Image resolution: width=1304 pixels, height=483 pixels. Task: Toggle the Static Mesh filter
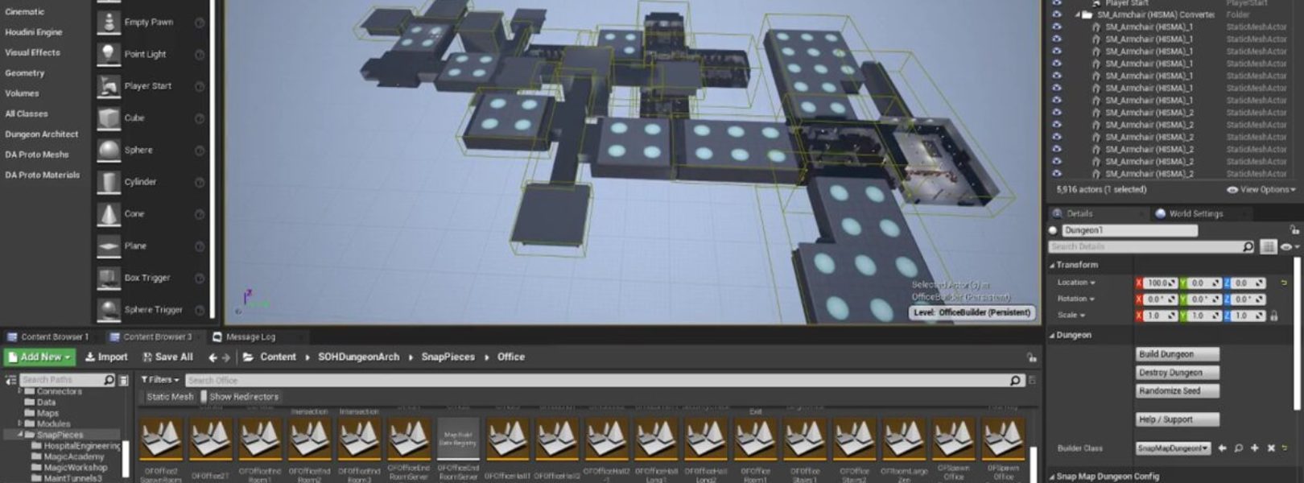(170, 397)
